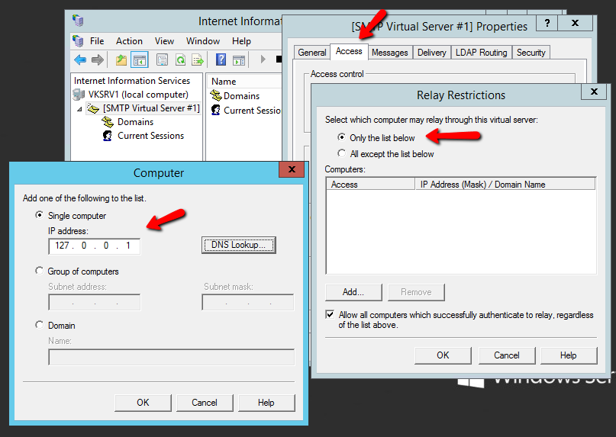Click the Name column header in IIS pane
616x437 pixels.
243,82
